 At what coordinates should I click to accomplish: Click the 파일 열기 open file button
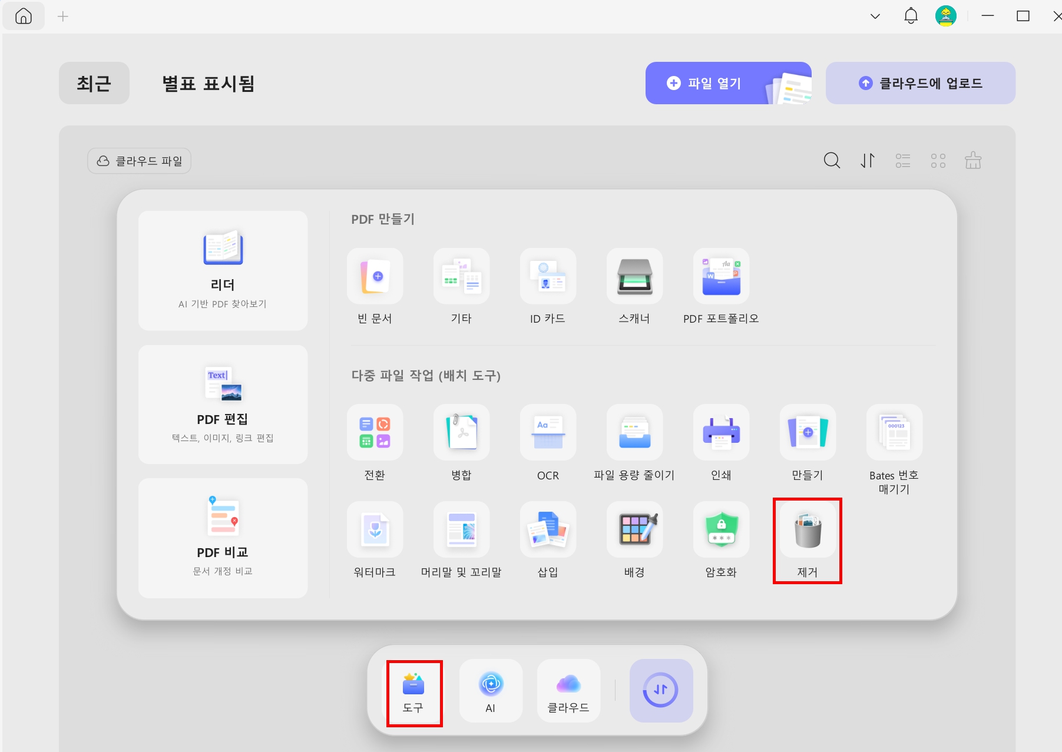pyautogui.click(x=729, y=83)
